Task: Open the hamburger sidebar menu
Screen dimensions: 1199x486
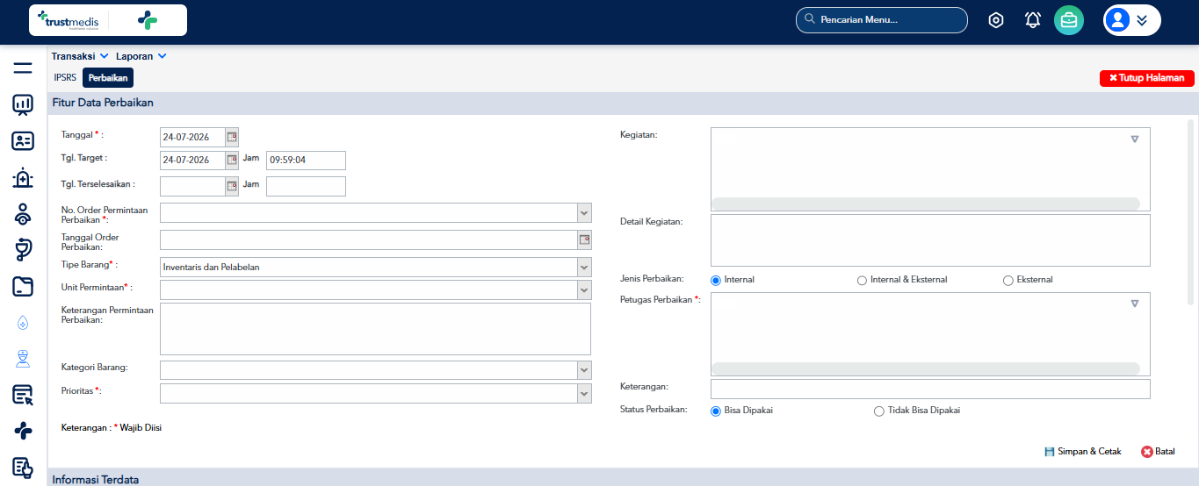Action: click(23, 68)
